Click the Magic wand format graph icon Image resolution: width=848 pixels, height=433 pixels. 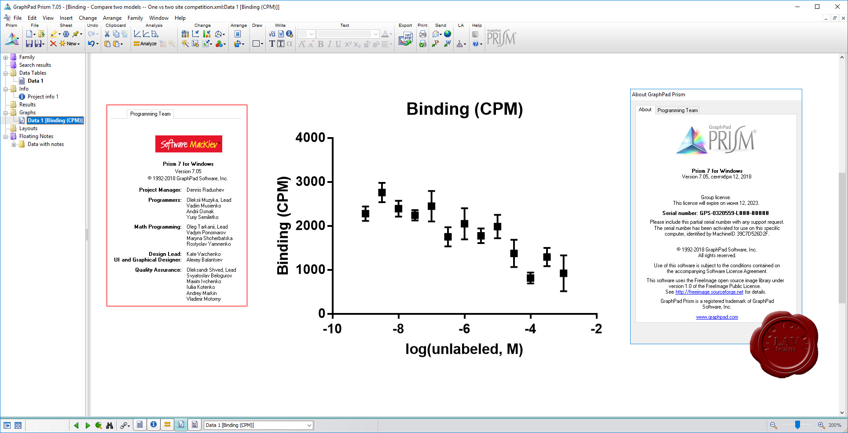[x=185, y=44]
